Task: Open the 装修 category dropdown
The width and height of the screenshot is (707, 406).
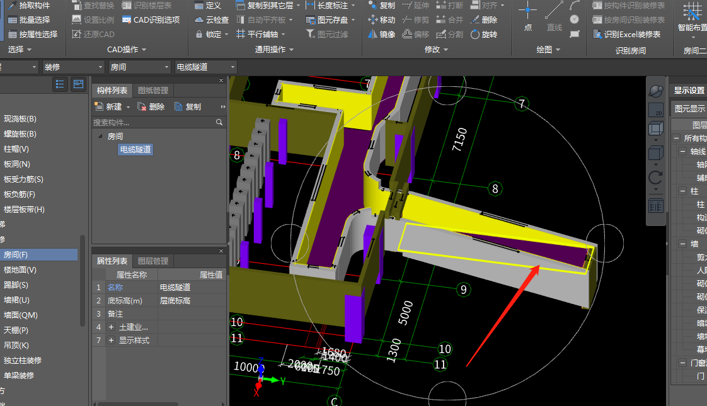Action: pyautogui.click(x=73, y=67)
